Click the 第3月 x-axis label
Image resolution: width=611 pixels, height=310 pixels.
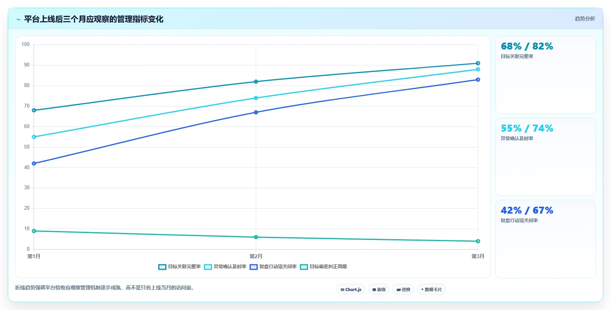point(478,256)
